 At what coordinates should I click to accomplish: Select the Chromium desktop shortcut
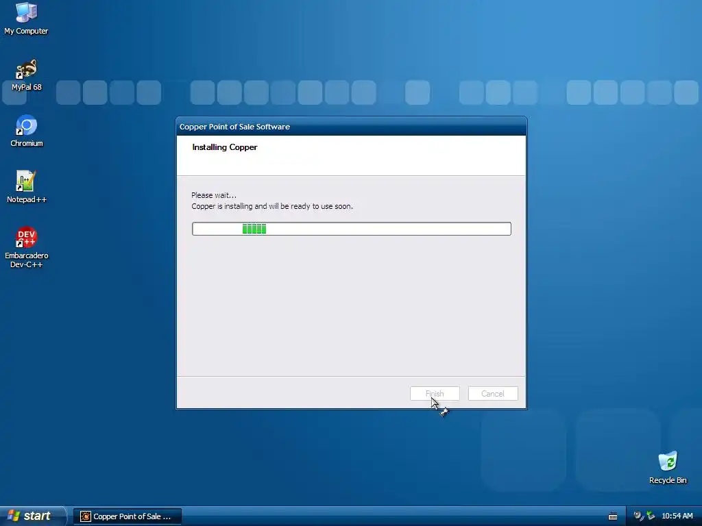point(26,131)
